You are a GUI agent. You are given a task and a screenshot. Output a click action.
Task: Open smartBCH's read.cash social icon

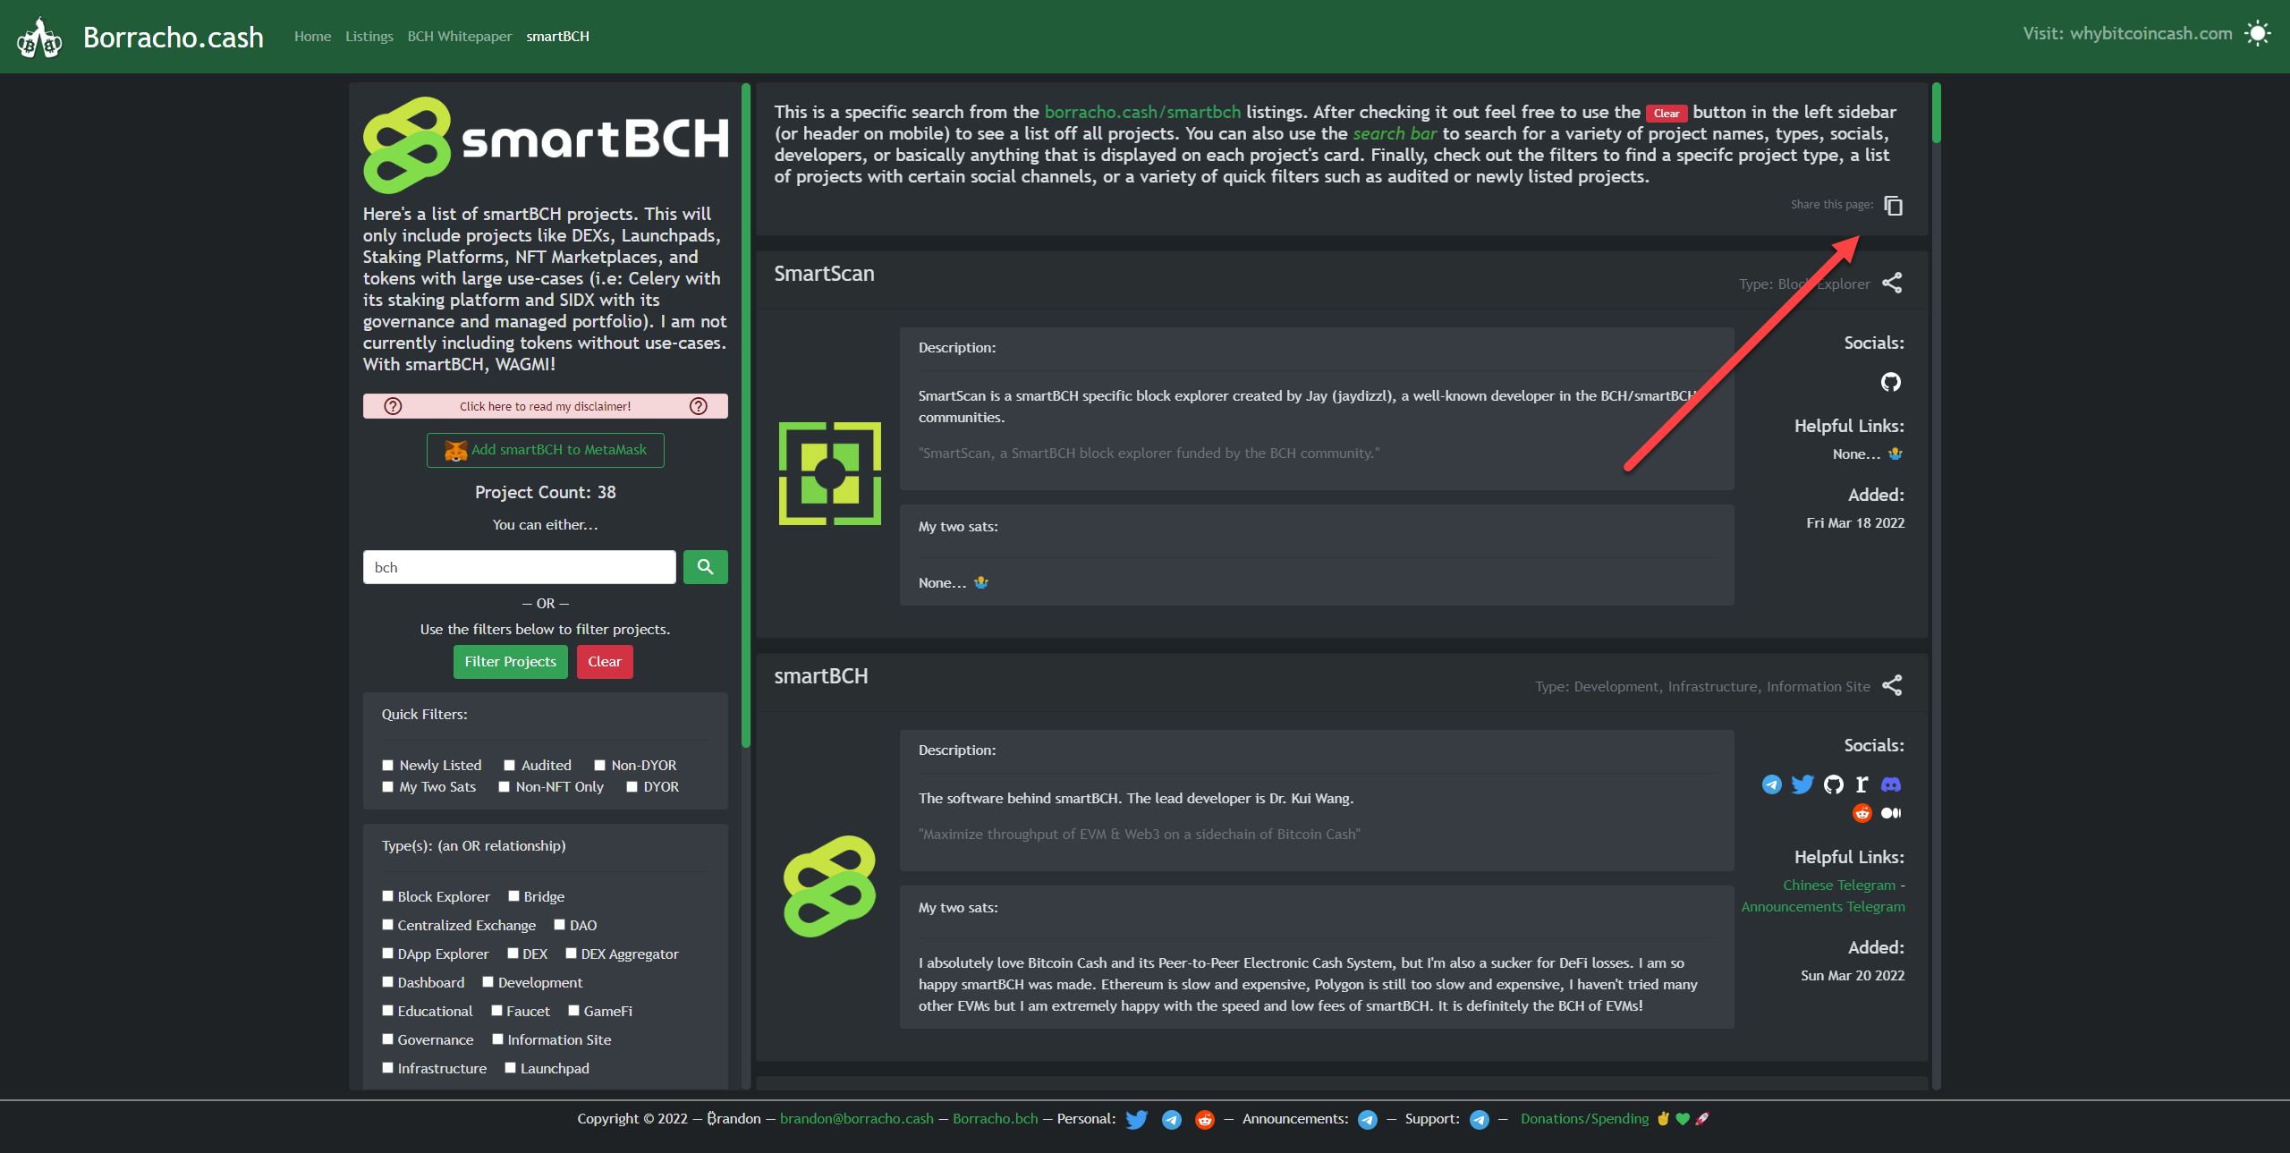(x=1862, y=784)
